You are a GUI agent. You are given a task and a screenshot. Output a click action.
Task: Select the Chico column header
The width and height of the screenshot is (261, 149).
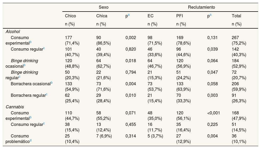pyautogui.click(x=70, y=16)
